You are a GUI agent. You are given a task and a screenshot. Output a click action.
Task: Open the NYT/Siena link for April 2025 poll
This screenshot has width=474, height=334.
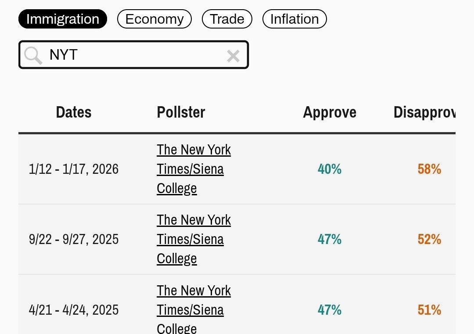pyautogui.click(x=194, y=309)
